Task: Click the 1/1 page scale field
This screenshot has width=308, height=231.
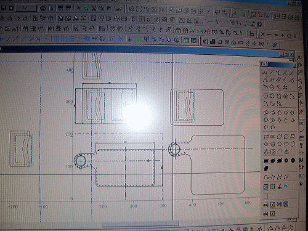Action: [26, 8]
